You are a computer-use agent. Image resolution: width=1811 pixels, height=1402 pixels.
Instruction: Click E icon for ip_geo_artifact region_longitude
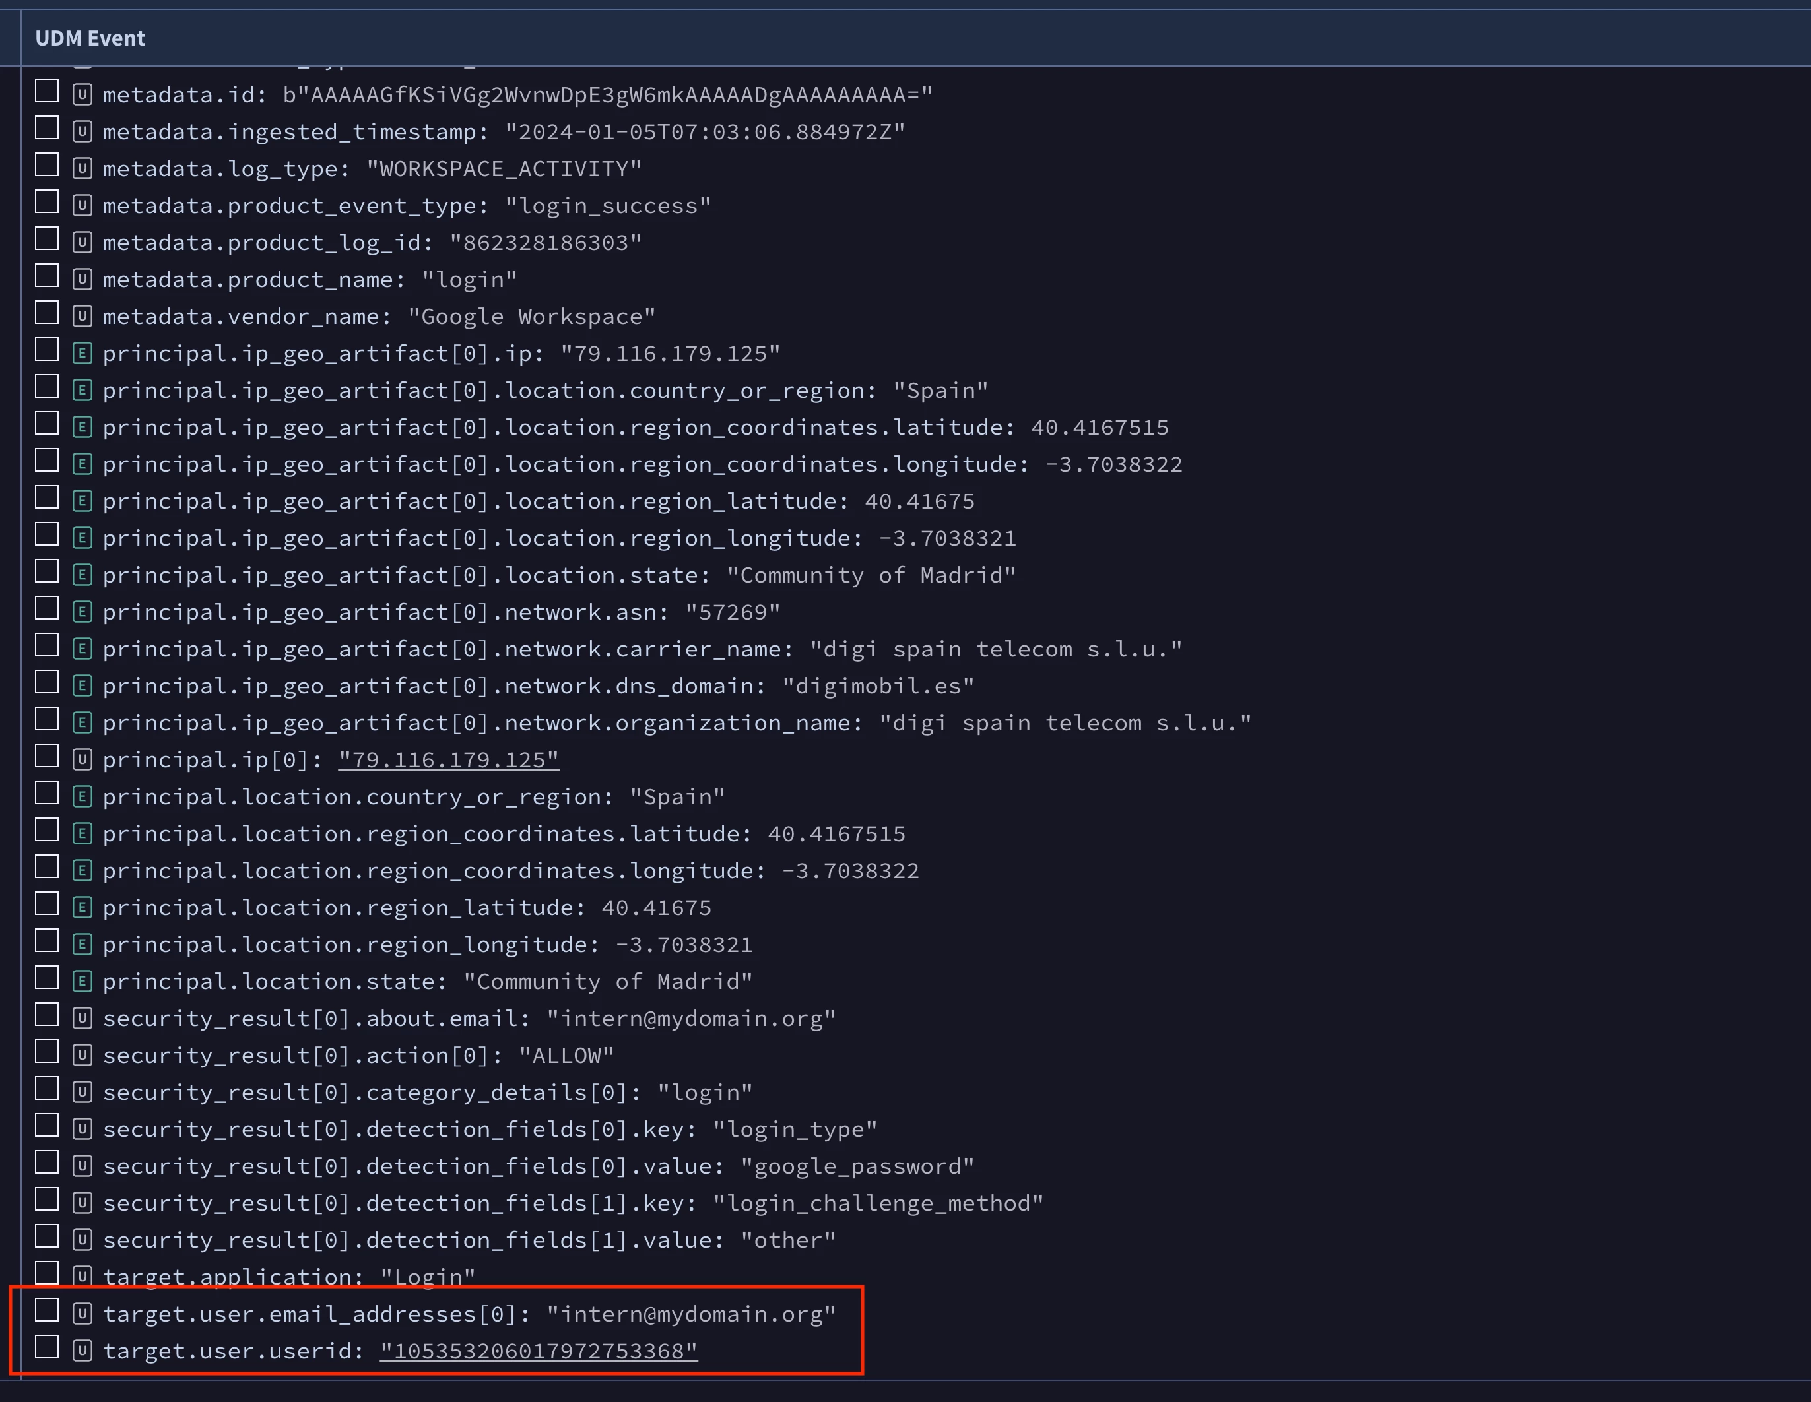[x=82, y=537]
